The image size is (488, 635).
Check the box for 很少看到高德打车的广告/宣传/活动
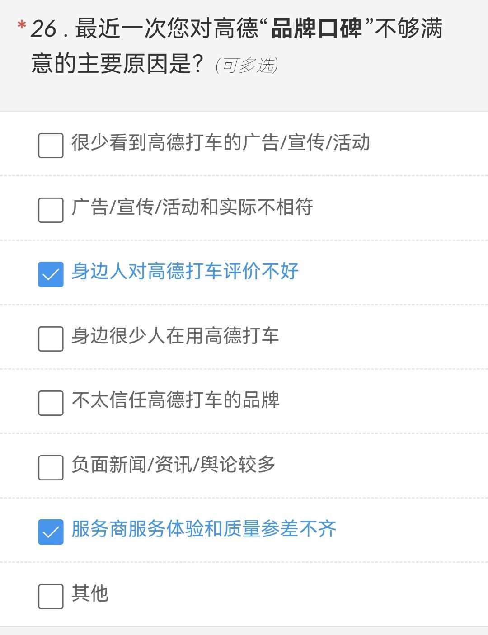click(x=51, y=146)
